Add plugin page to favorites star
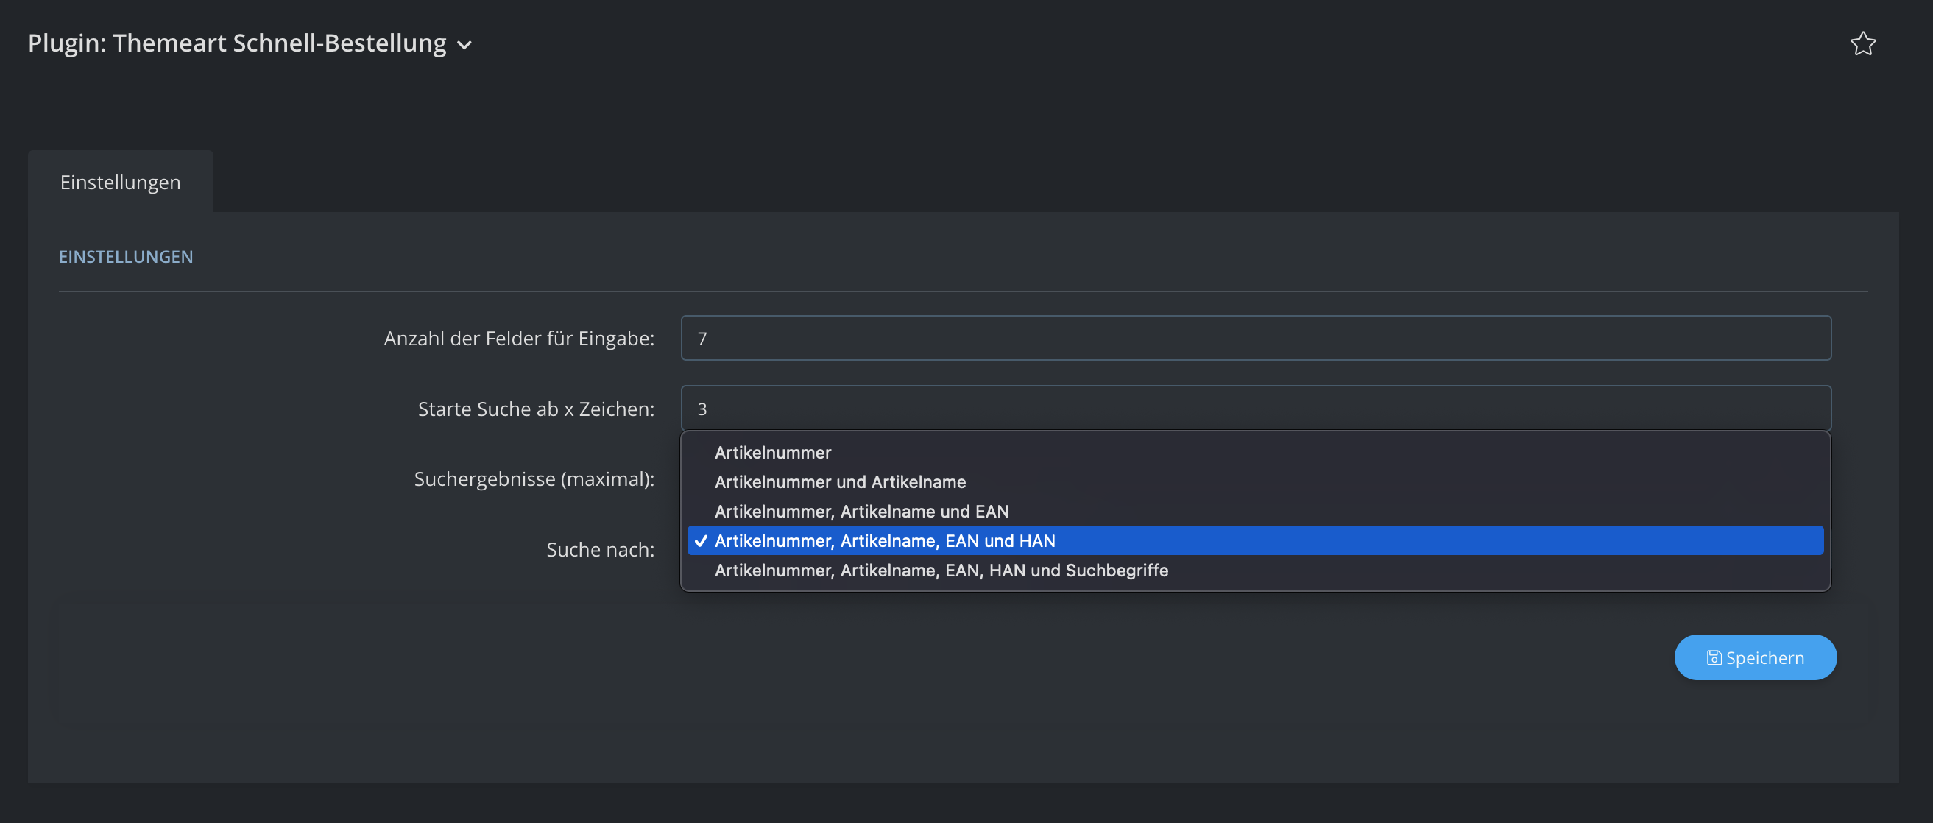 (1862, 43)
